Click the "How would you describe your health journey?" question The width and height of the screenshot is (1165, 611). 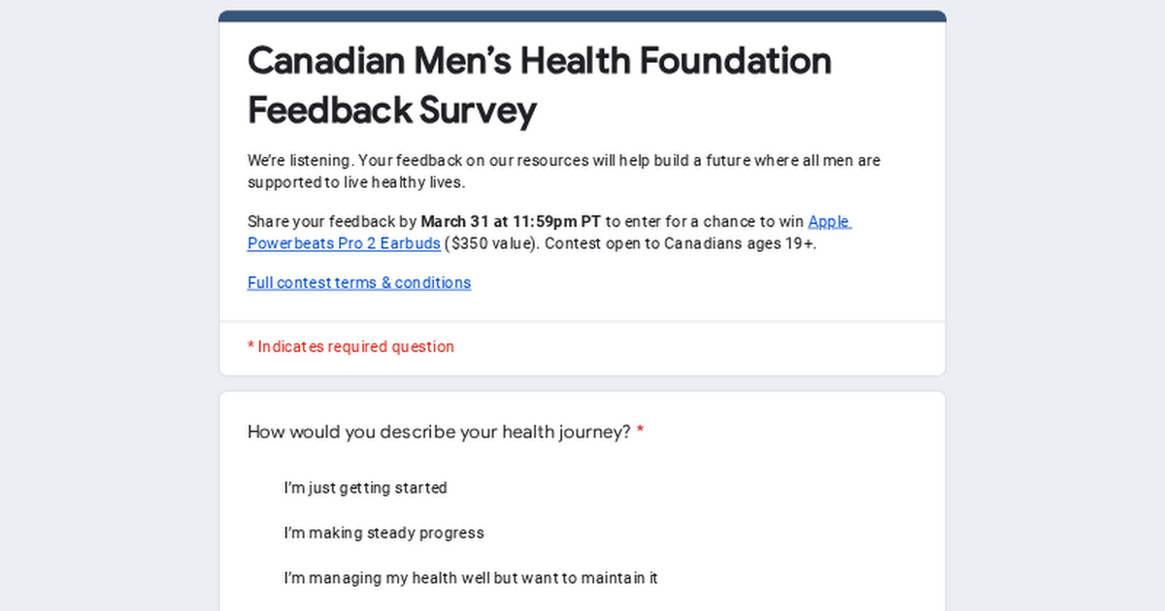coord(439,432)
